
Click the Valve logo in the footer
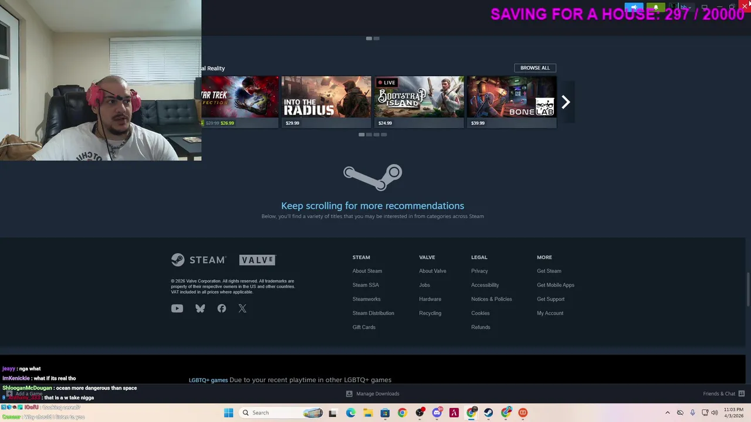(x=257, y=260)
